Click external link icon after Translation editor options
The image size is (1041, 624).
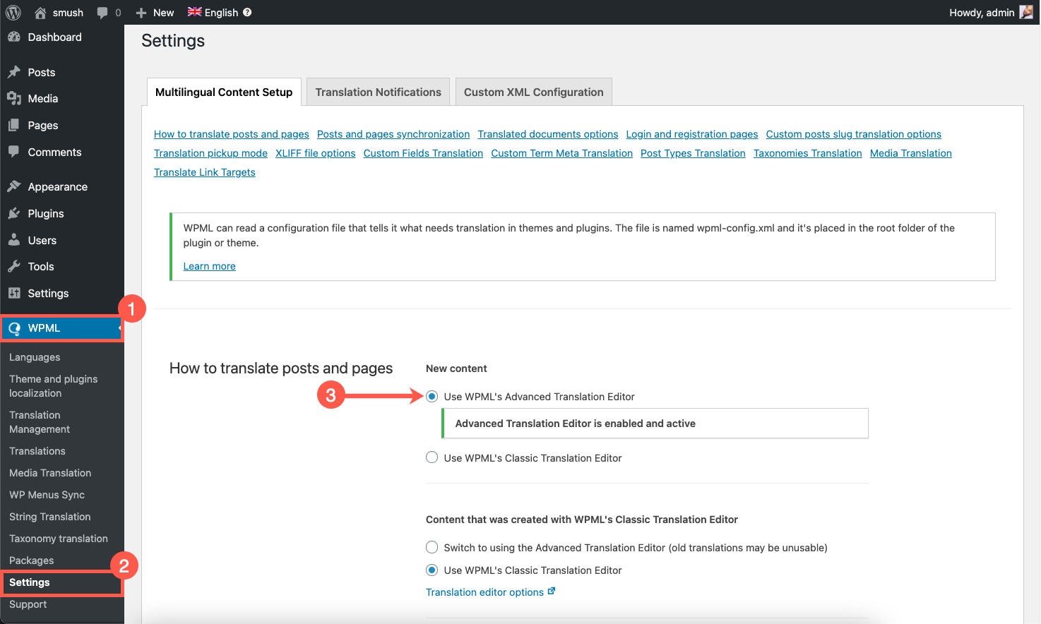pyautogui.click(x=552, y=592)
